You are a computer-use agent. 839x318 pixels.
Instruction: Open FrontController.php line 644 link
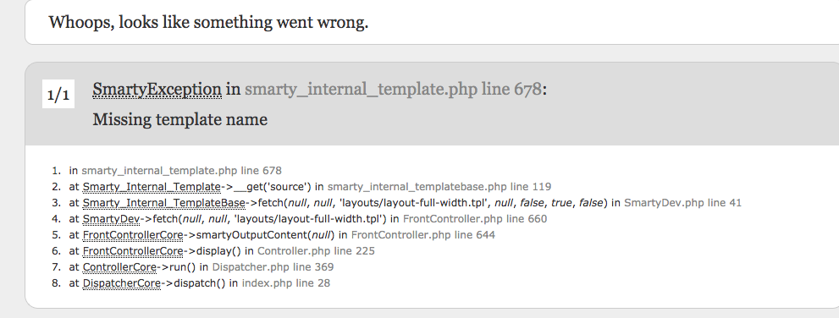coord(423,234)
